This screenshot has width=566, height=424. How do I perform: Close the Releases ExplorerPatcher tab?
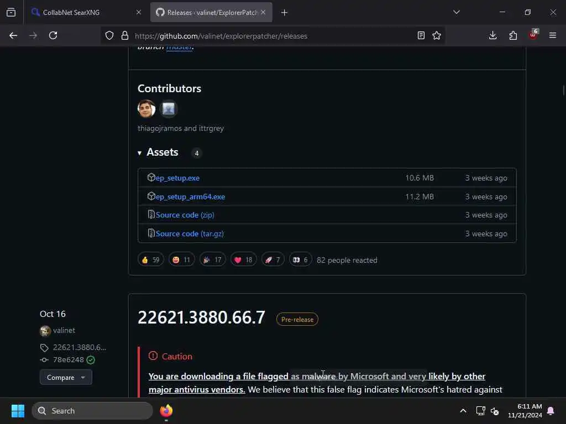(x=263, y=12)
